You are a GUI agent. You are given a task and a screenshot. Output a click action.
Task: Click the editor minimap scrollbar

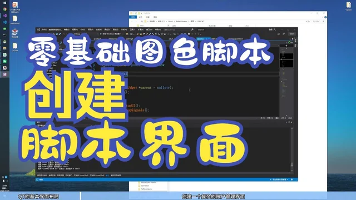[x=286, y=82]
